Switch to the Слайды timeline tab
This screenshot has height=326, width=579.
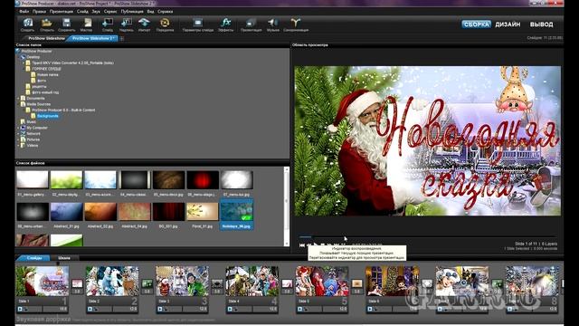click(34, 258)
